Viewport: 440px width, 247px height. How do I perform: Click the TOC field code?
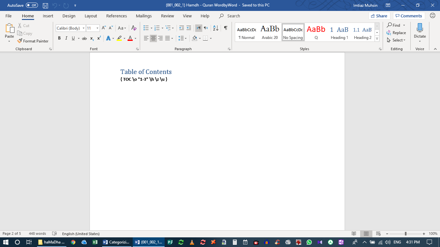click(144, 79)
